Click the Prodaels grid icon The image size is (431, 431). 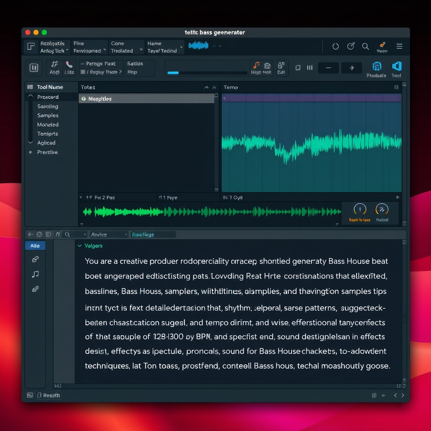tap(376, 66)
